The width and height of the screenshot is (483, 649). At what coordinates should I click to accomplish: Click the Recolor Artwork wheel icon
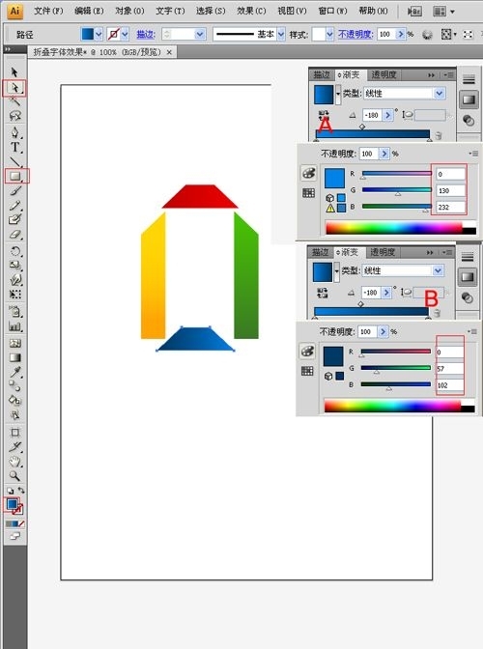click(x=427, y=35)
